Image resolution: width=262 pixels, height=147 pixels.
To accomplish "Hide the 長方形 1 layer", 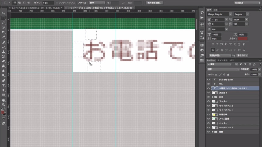I will 208,93.
